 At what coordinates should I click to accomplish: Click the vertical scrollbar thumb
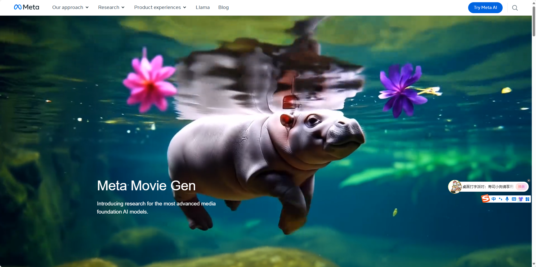coord(534,21)
